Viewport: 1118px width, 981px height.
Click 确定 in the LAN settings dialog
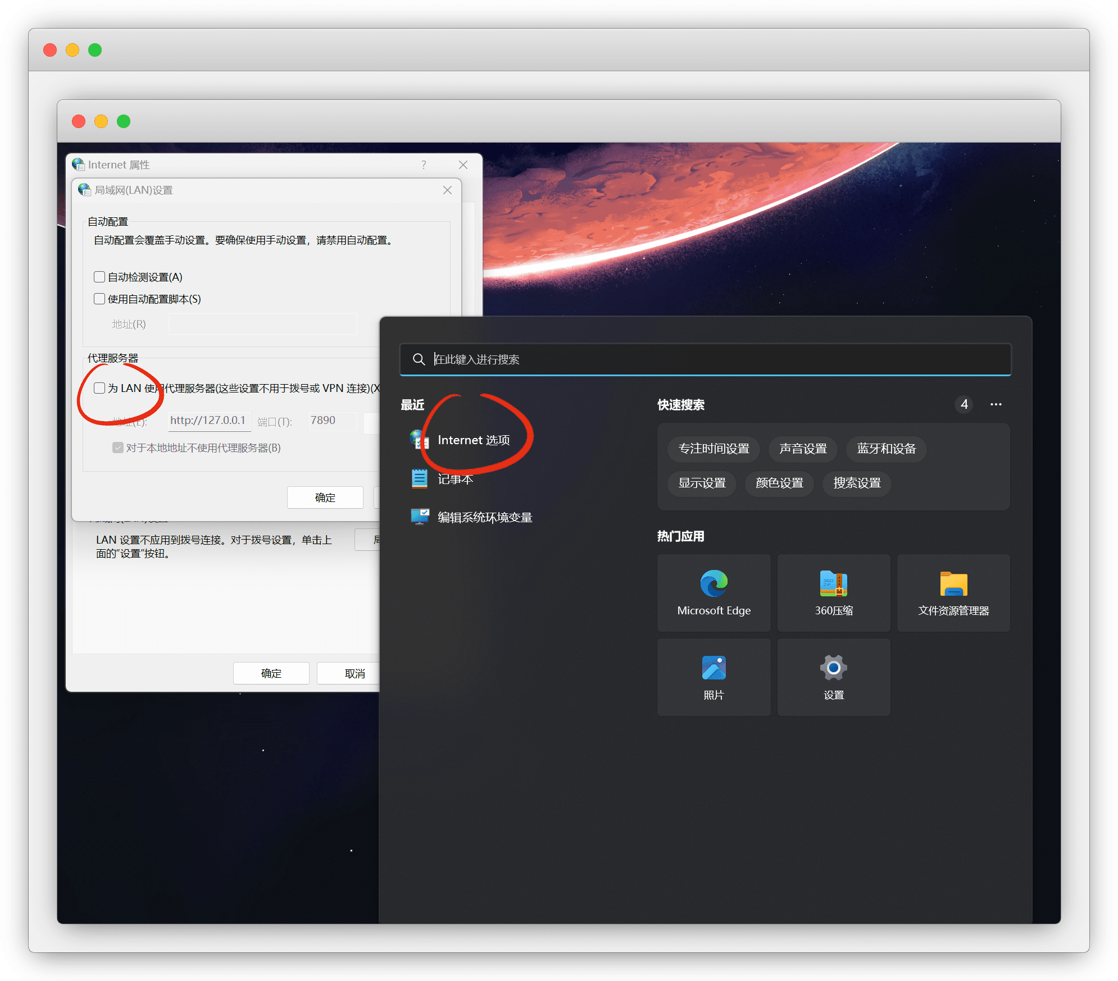click(x=325, y=498)
